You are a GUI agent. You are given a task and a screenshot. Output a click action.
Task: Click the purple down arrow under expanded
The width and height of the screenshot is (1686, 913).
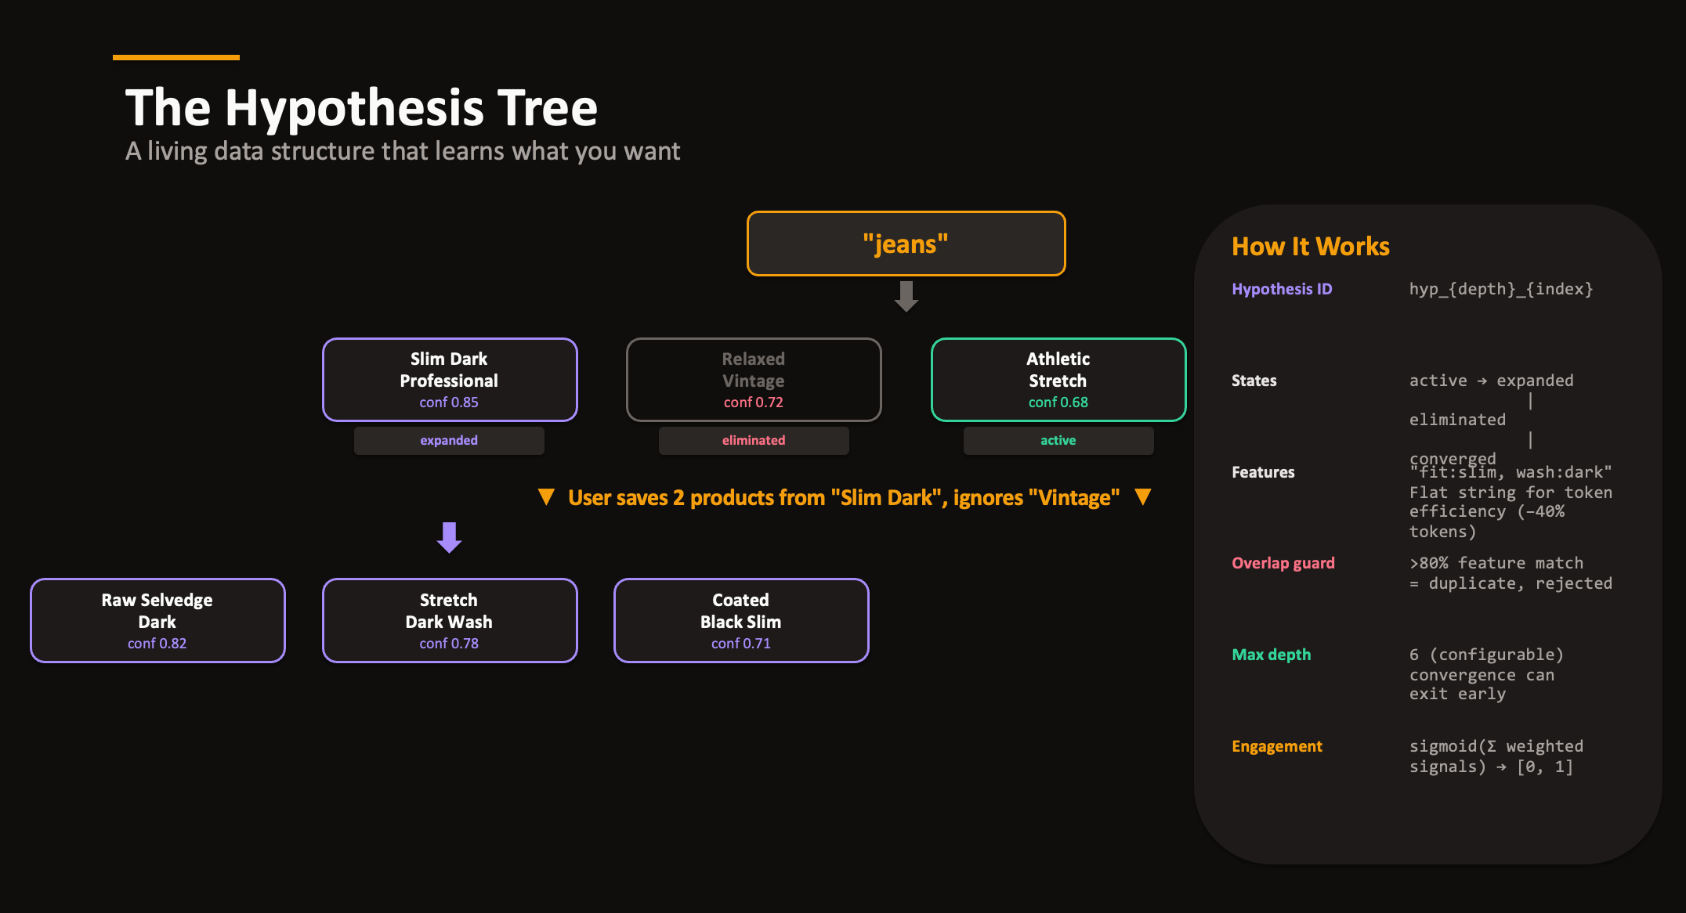tap(449, 537)
